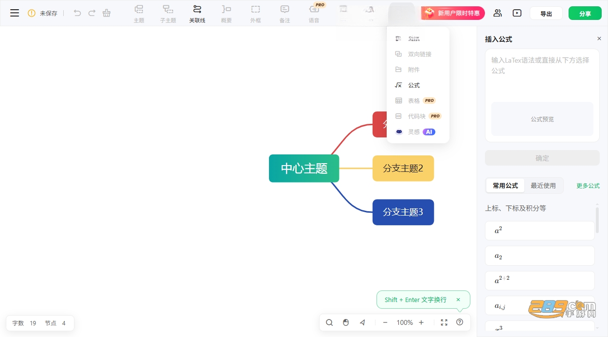Open the 备注 note tool
Image resolution: width=608 pixels, height=337 pixels.
point(285,14)
